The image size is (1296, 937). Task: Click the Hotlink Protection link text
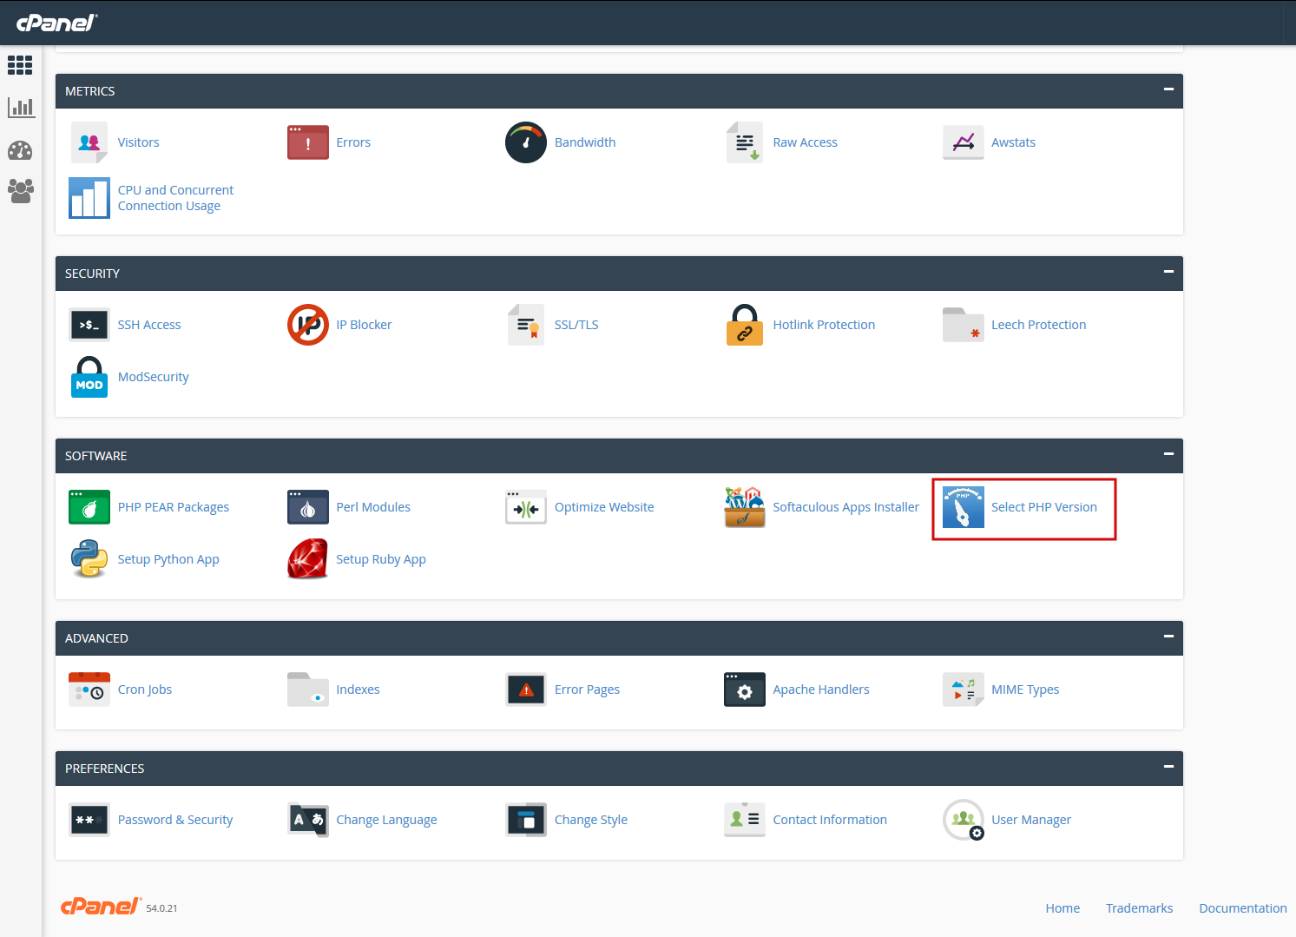824,325
